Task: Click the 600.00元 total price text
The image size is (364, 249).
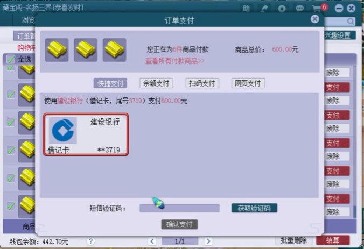Action: pos(285,49)
